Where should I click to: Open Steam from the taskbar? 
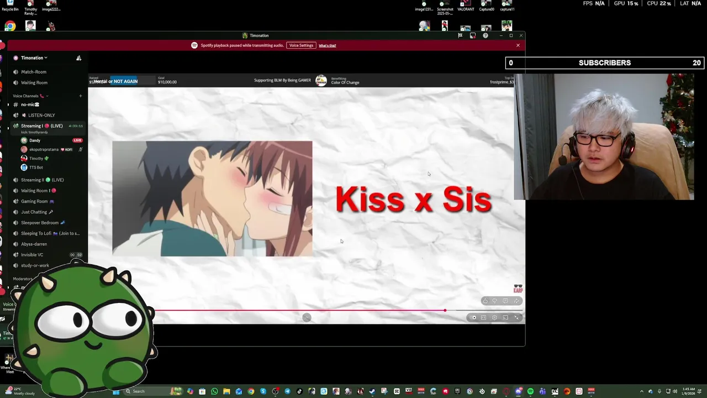tap(372, 391)
